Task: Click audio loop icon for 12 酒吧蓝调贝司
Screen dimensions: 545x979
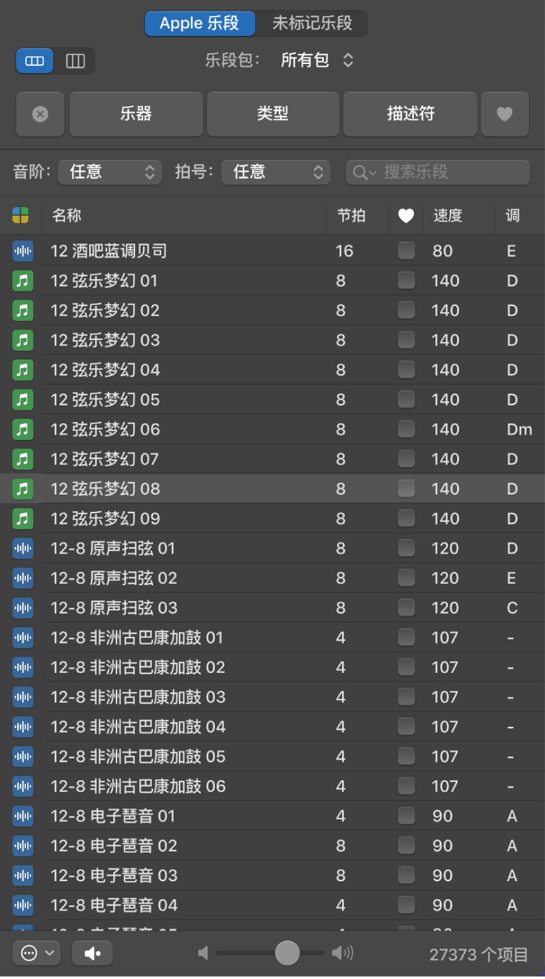Action: [x=23, y=251]
